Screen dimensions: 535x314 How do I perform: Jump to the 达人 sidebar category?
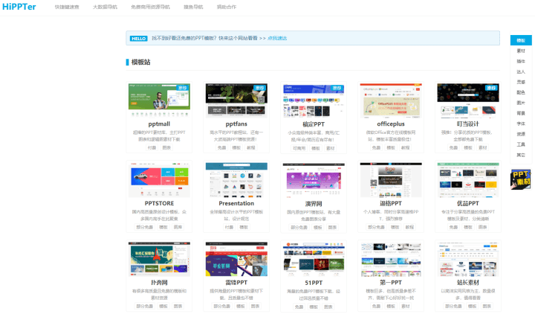tap(521, 71)
